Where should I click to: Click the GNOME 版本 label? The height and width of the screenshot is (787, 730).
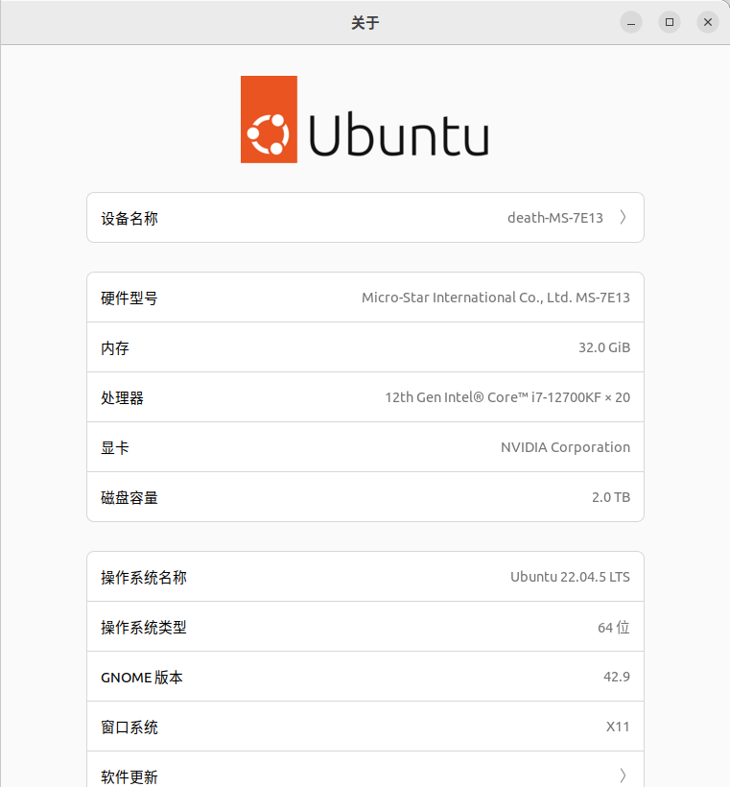[141, 677]
